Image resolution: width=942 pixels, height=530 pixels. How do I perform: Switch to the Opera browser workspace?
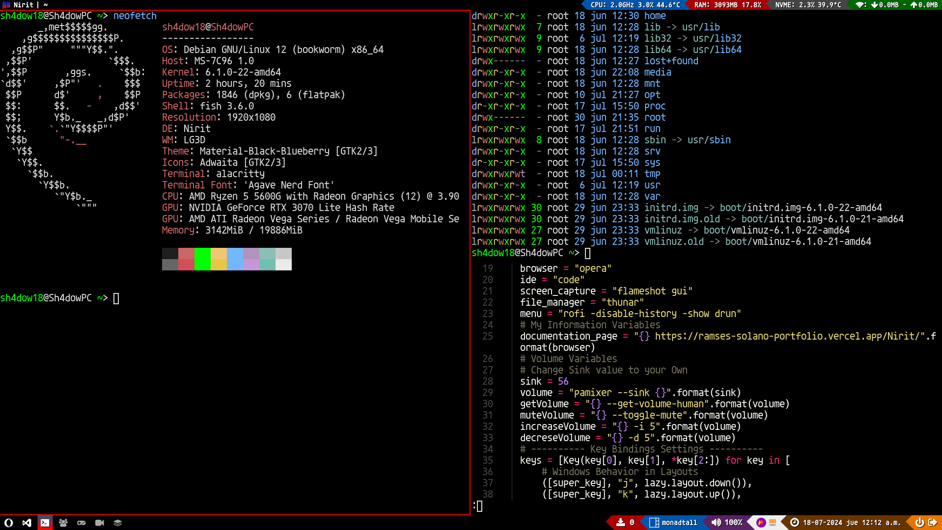[8, 523]
